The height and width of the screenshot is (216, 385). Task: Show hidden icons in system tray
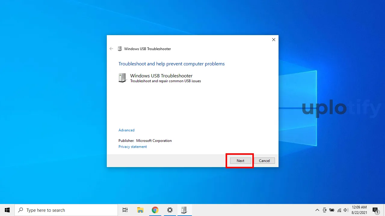tap(317, 210)
